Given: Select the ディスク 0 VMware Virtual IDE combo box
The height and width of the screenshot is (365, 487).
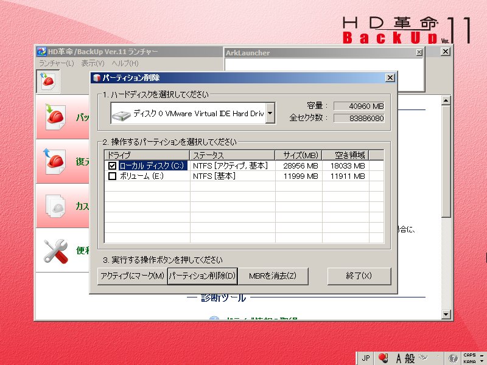Looking at the screenshot, I should coord(192,113).
